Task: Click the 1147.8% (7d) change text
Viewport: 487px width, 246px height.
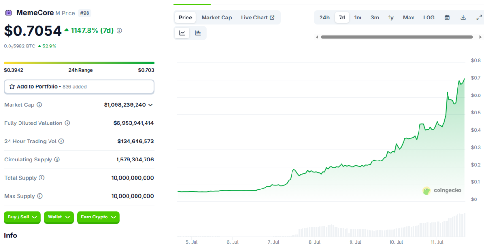Action: click(x=92, y=31)
